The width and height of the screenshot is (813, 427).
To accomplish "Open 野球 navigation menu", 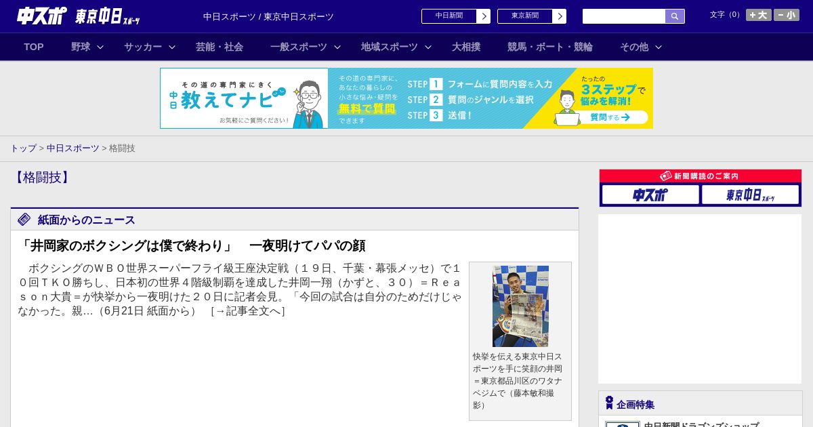I will tap(81, 47).
